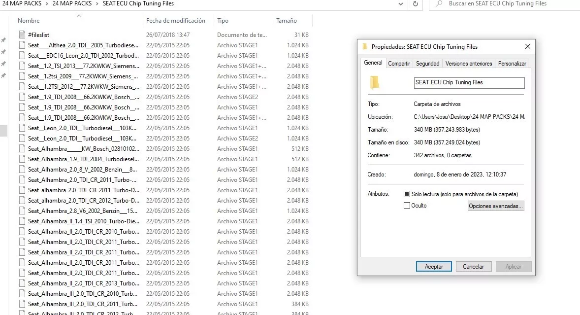Click the Aceptar button
The width and height of the screenshot is (580, 315).
(434, 267)
